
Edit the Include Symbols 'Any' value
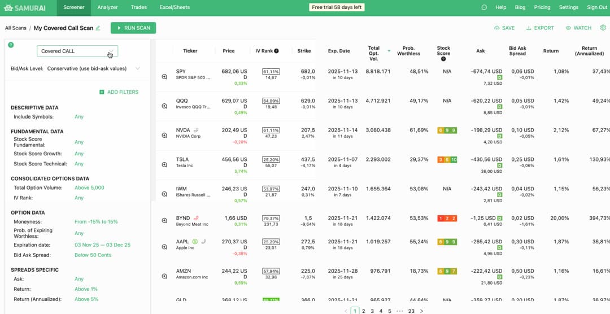pos(79,117)
